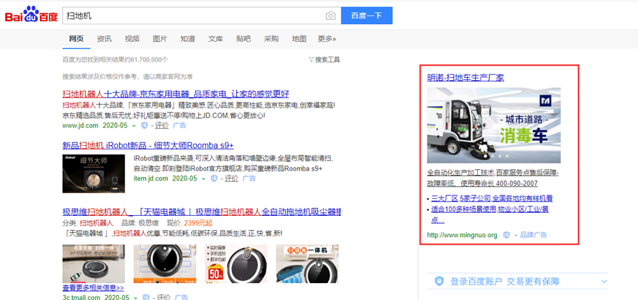Screen dimensions: 638x300
Task: Switch to the 贴吧 tab
Action: pyautogui.click(x=243, y=39)
